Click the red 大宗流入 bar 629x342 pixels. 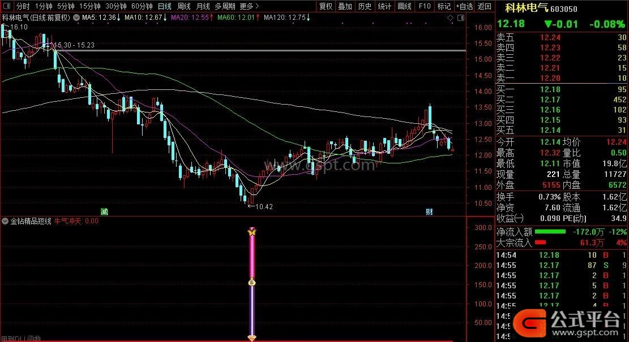click(x=540, y=243)
